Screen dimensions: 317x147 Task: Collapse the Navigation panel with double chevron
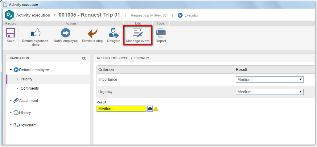84,58
